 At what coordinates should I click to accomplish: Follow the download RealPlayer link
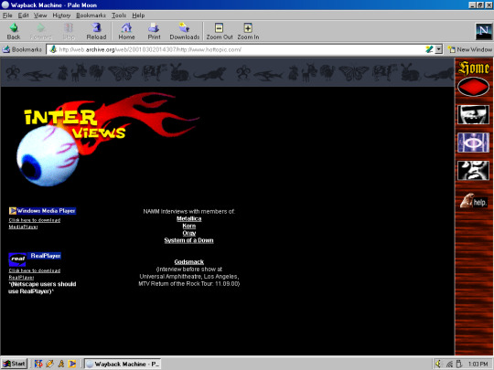point(35,274)
